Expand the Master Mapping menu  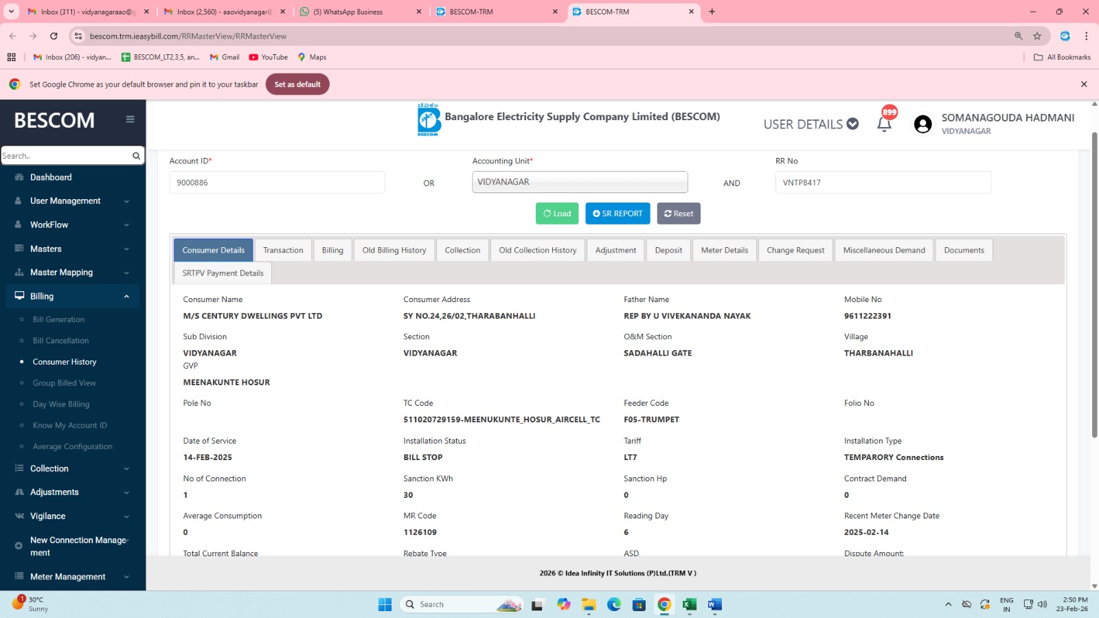point(72,273)
